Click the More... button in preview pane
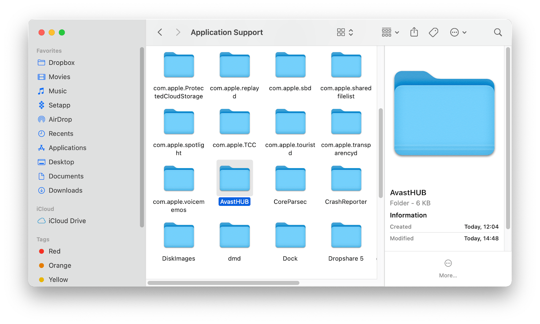540x324 pixels. [x=448, y=269]
